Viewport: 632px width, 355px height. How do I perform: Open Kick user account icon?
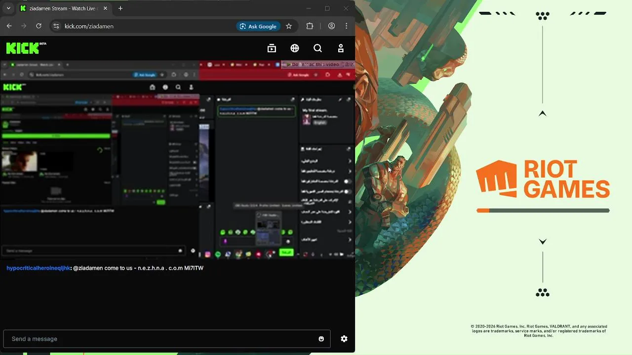tap(341, 48)
